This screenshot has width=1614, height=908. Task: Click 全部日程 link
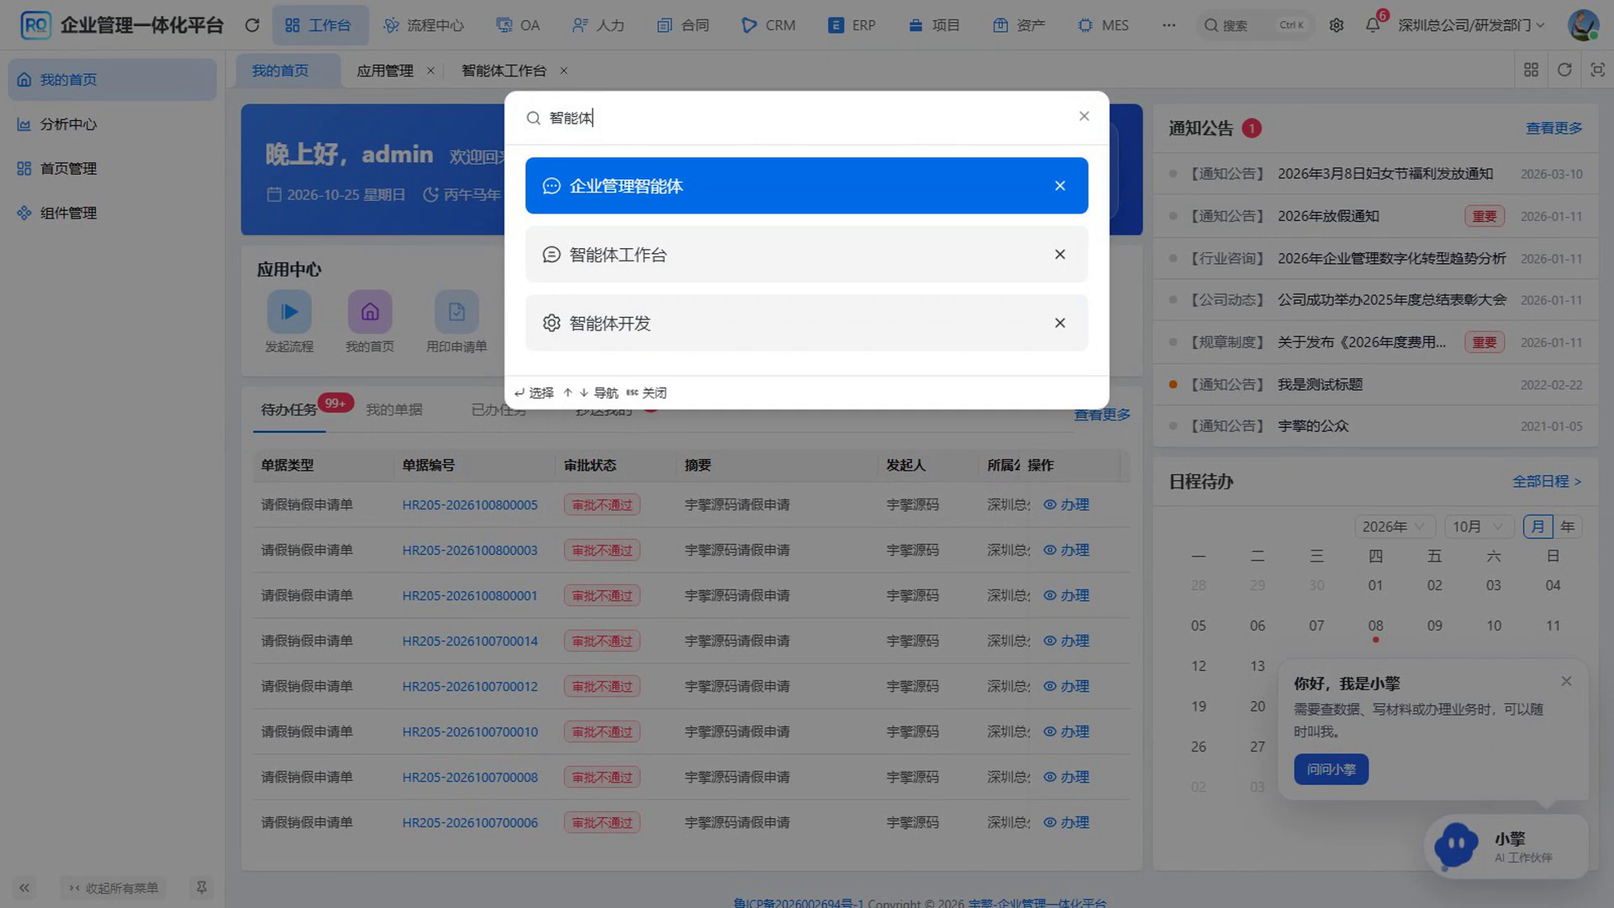1547,481
